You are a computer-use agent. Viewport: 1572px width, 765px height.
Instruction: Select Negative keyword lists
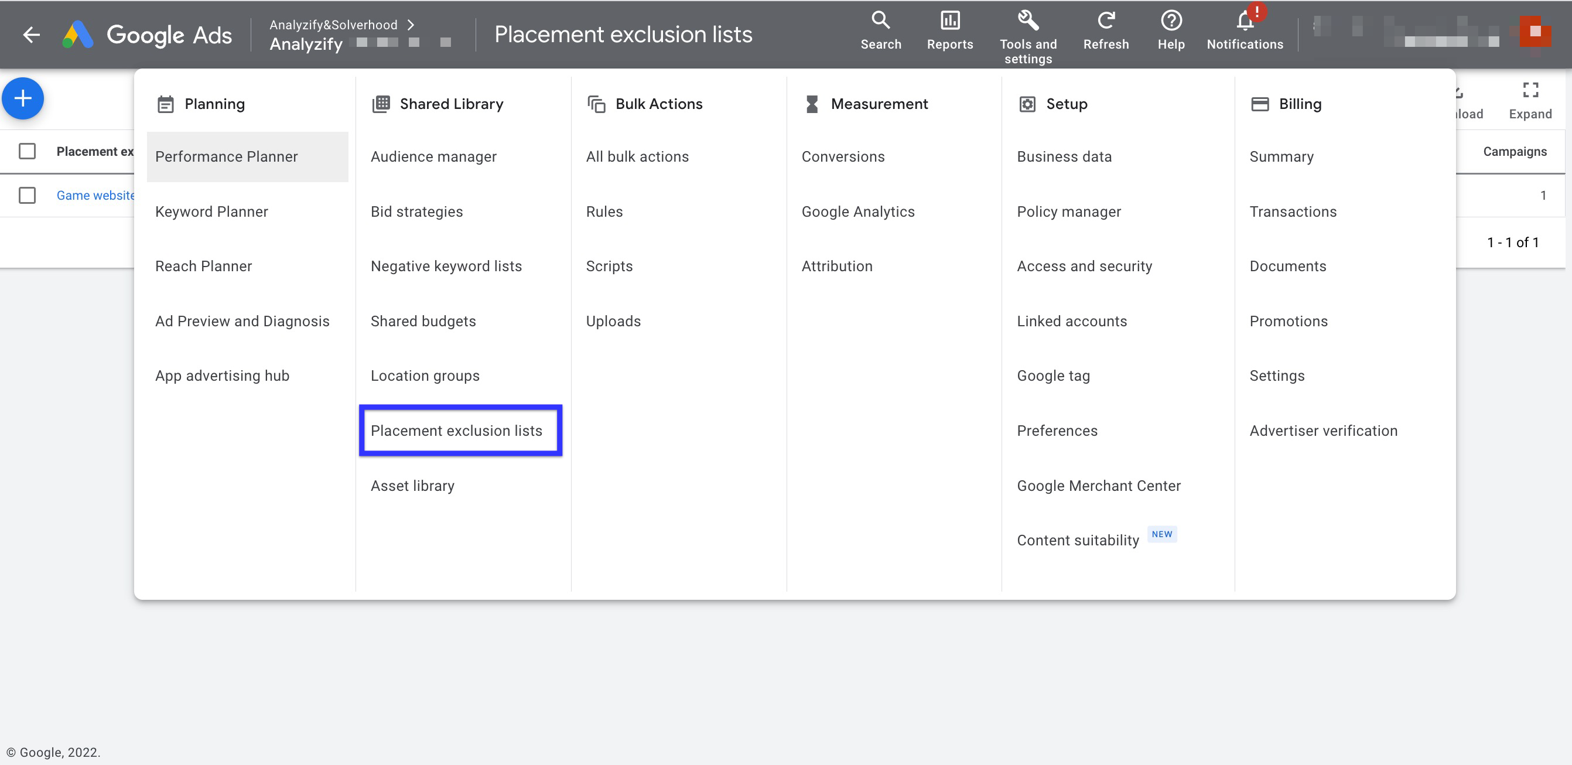pos(446,266)
